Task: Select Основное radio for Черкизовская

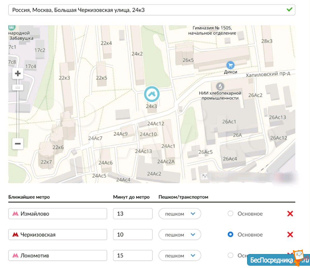Action: (x=230, y=235)
